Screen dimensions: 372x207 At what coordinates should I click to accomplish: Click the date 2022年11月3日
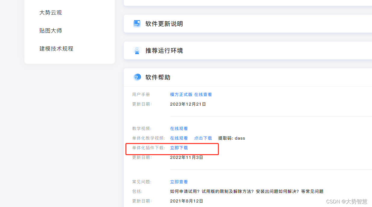(x=186, y=157)
